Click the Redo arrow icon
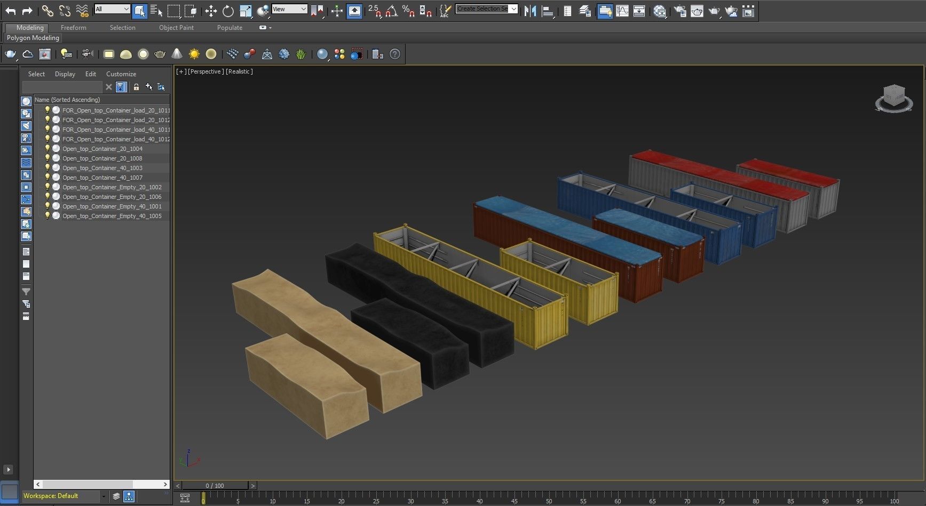 (27, 11)
